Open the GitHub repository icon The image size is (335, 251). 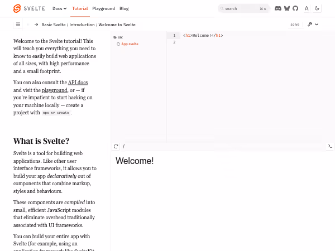pyautogui.click(x=295, y=8)
